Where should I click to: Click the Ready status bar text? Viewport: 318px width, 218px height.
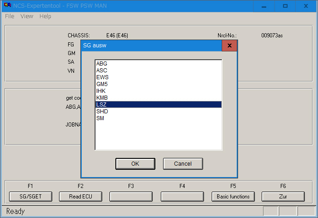(x=15, y=211)
